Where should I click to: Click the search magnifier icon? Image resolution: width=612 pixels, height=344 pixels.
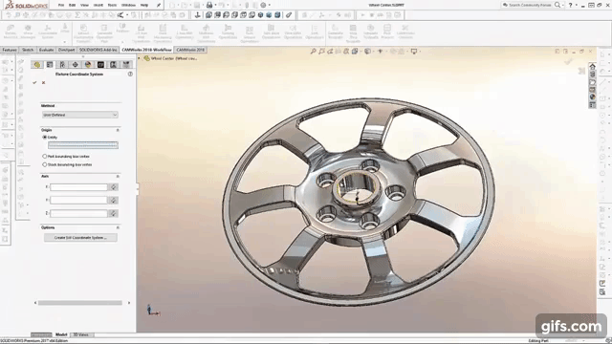(557, 5)
